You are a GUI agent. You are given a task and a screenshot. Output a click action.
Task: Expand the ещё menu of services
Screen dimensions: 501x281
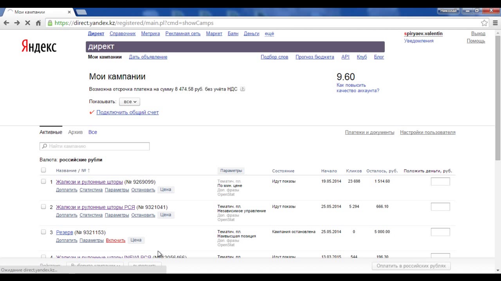point(269,34)
